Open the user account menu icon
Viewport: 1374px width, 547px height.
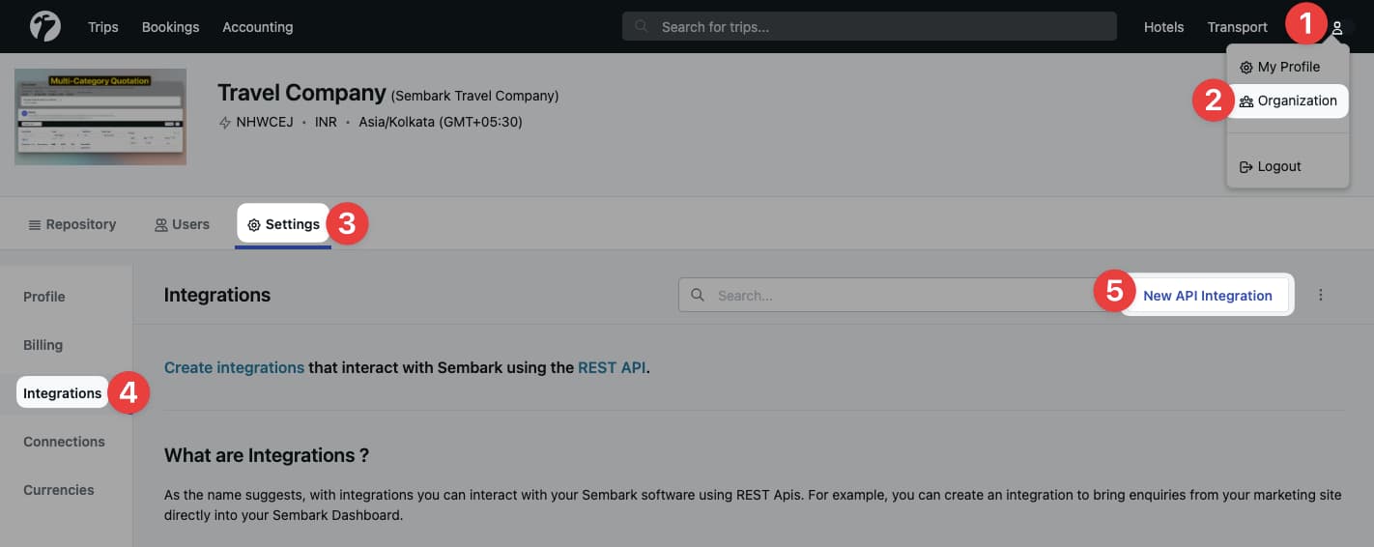pos(1337,28)
